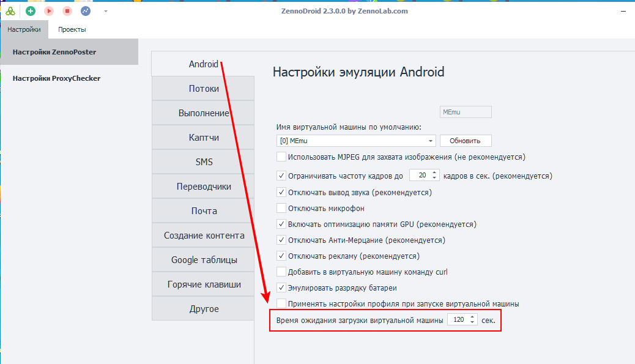Click the Обновить button
Viewport: 635px width, 364px height.
point(466,141)
